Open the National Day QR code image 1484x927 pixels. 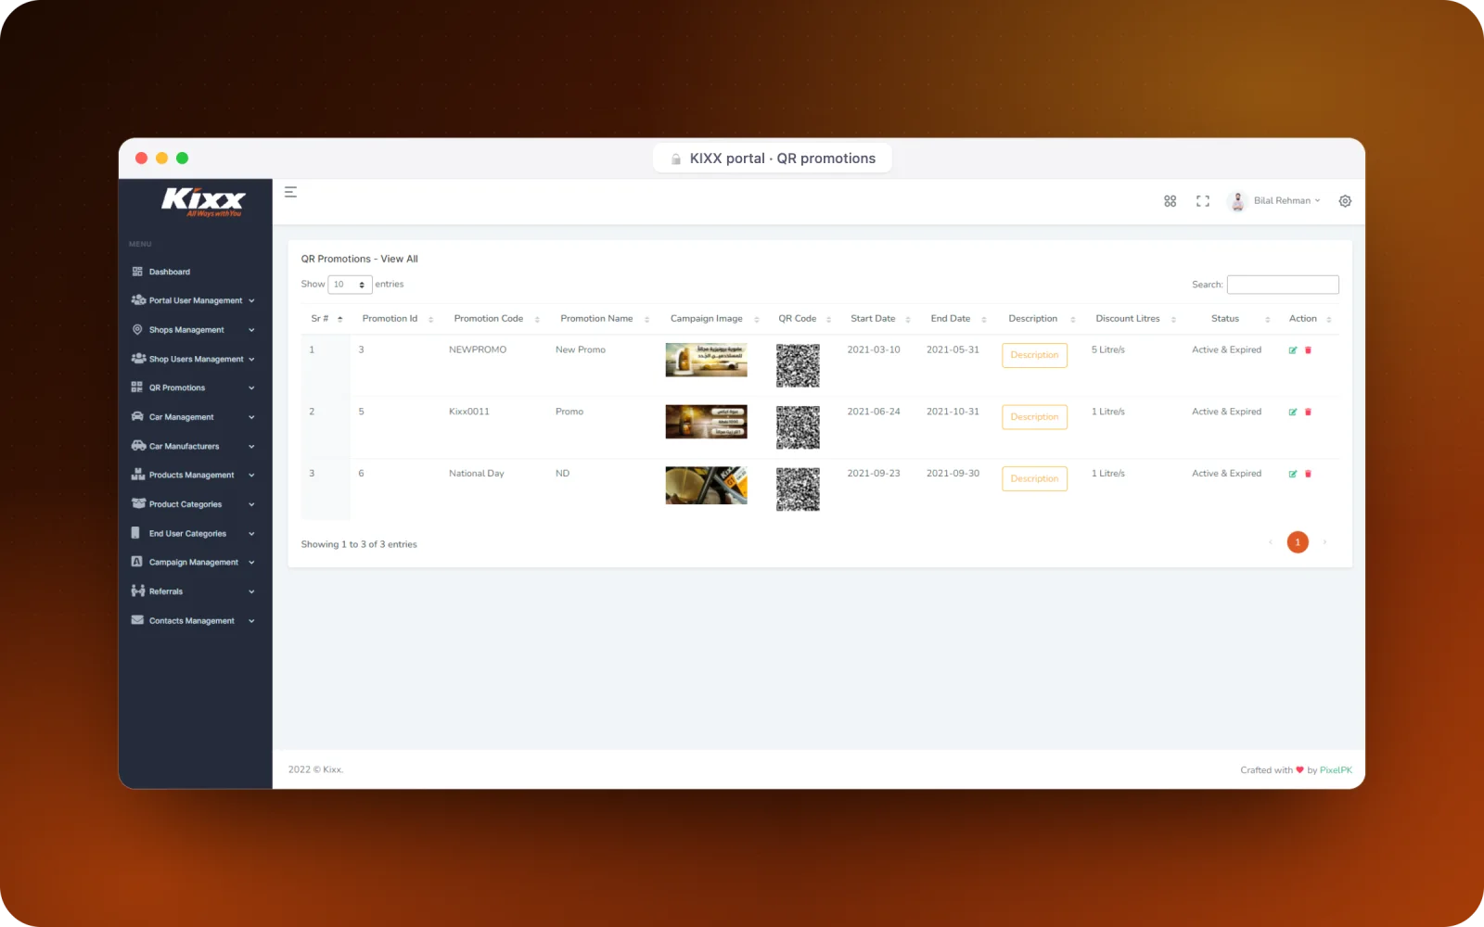[798, 489]
